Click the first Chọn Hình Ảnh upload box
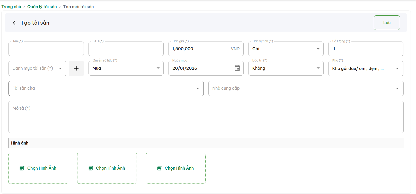Screen dimensions: 416x194 pos(38,168)
